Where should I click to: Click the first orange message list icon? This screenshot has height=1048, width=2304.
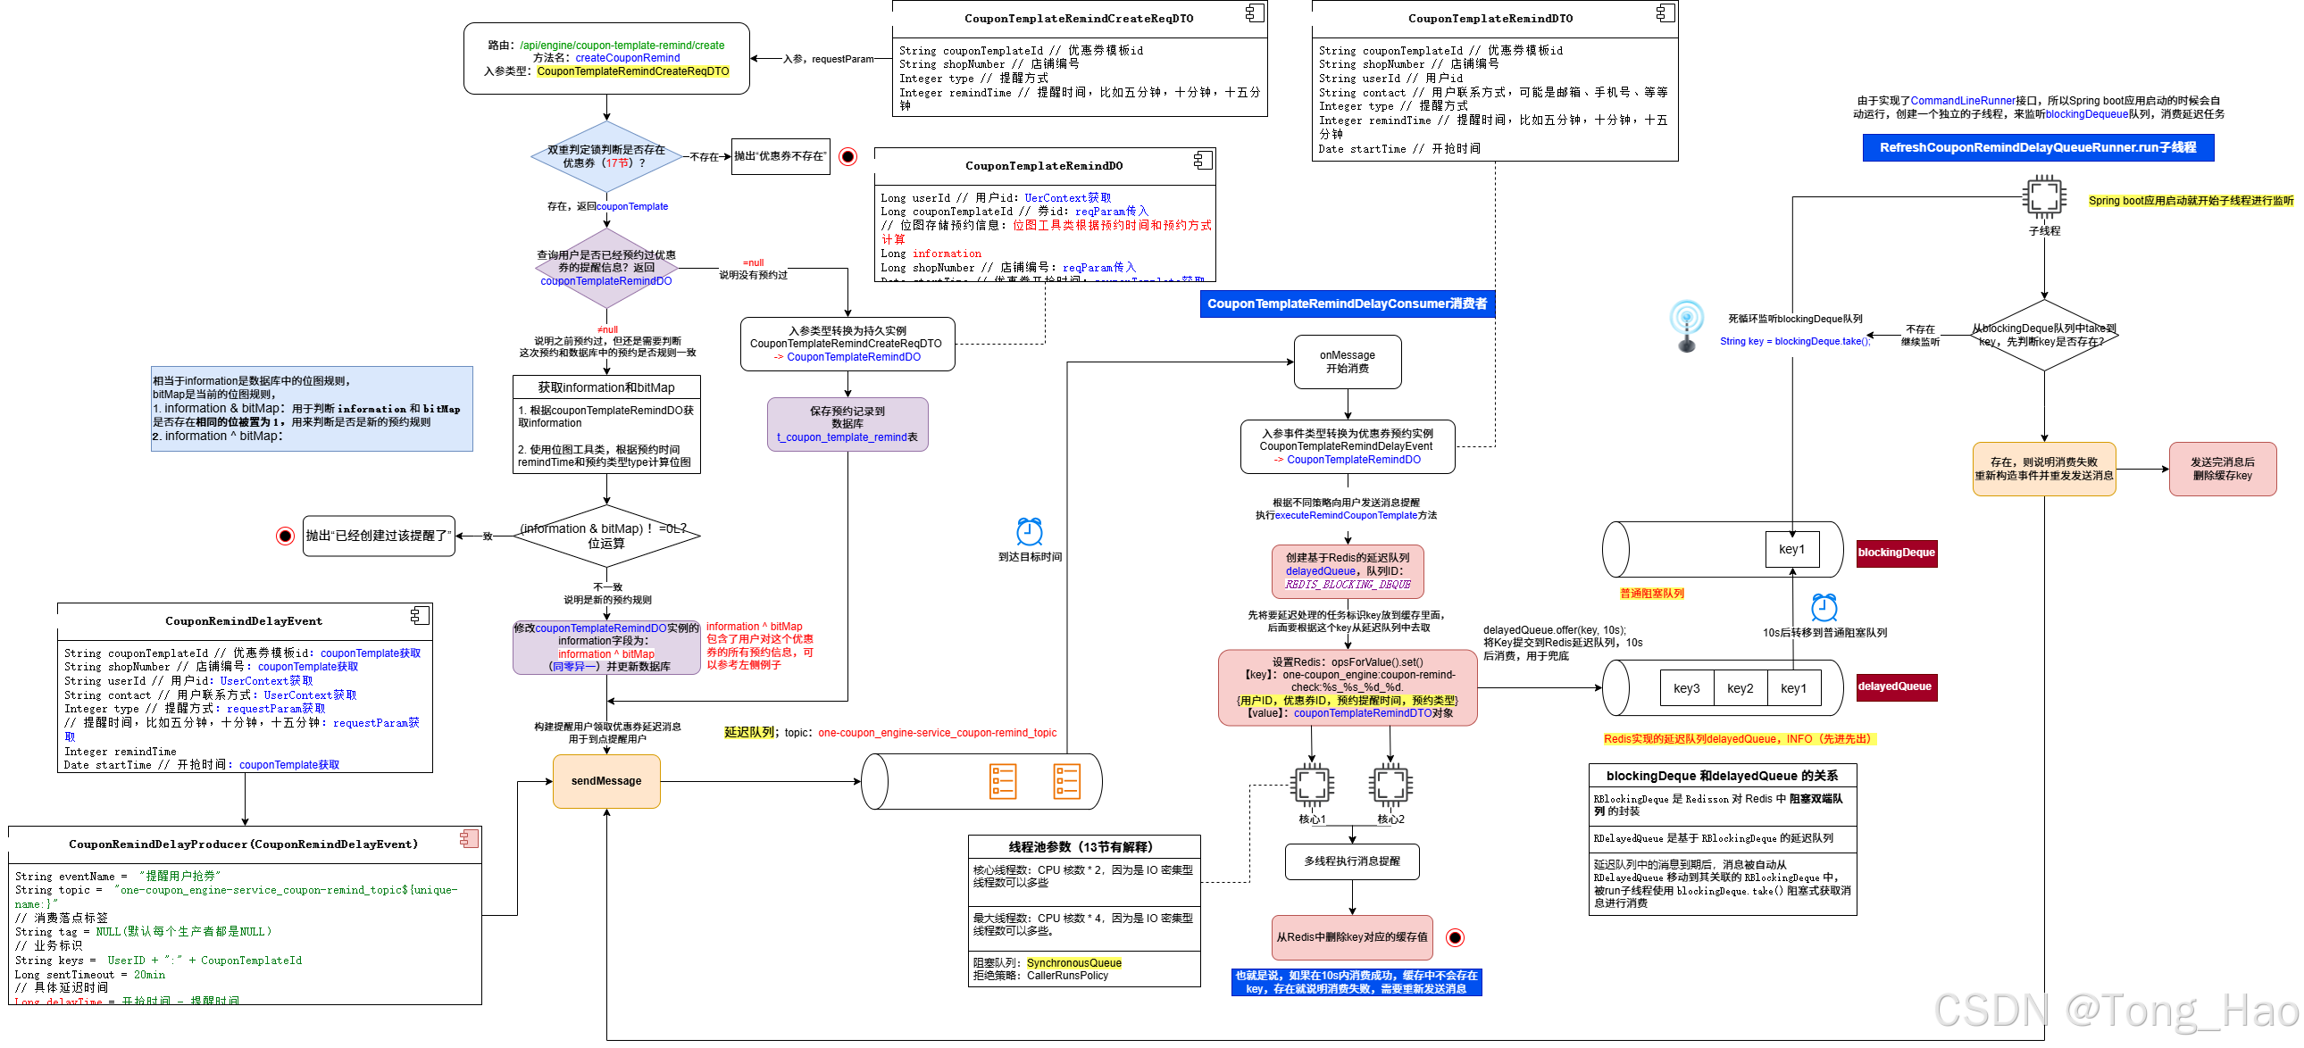1003,780
